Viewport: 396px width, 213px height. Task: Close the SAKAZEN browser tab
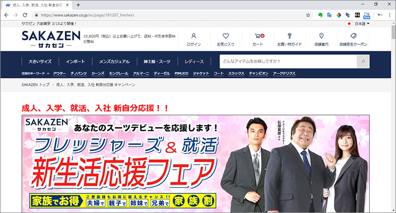click(x=67, y=5)
